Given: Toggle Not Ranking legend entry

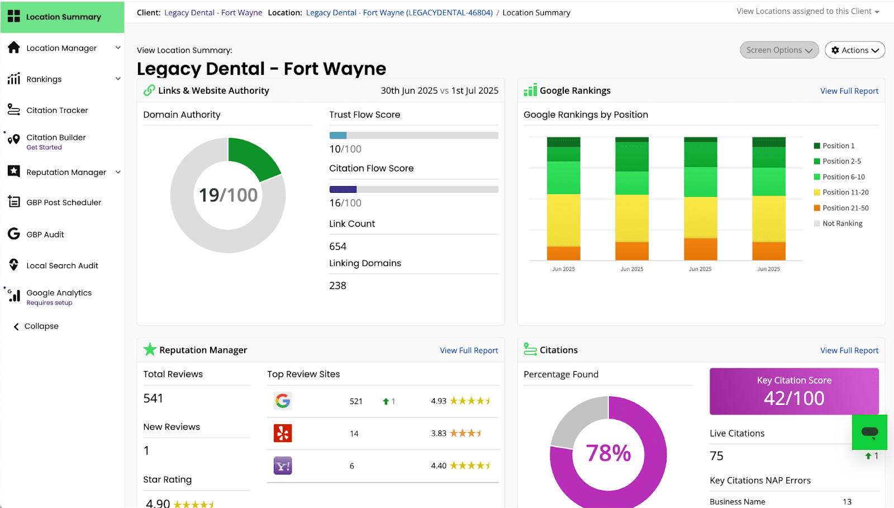Looking at the screenshot, I should 838,224.
